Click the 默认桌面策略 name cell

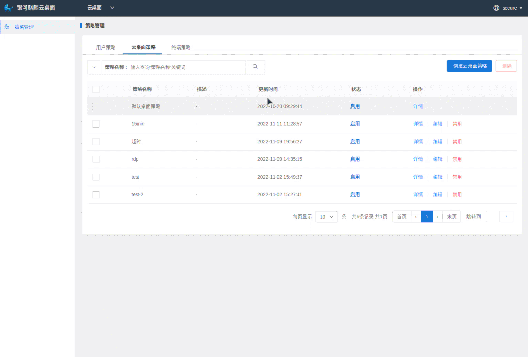[146, 106]
